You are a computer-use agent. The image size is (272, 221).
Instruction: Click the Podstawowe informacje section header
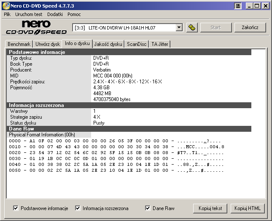click(129, 52)
